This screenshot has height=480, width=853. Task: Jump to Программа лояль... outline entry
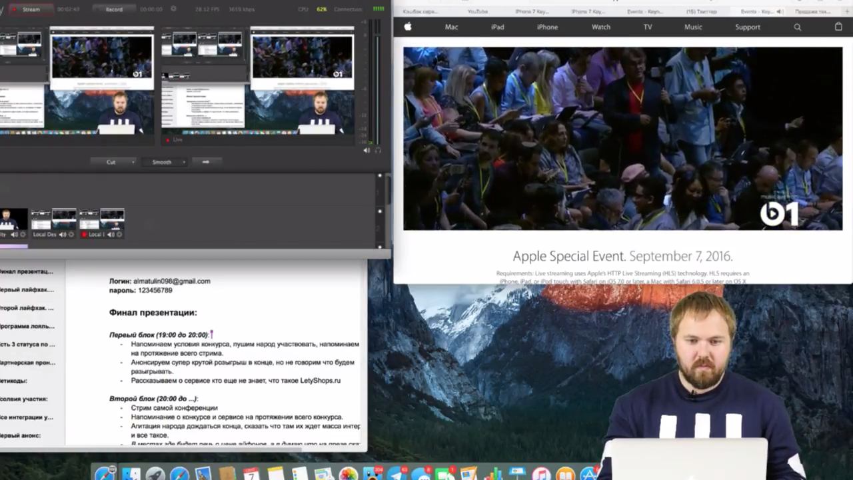point(27,326)
